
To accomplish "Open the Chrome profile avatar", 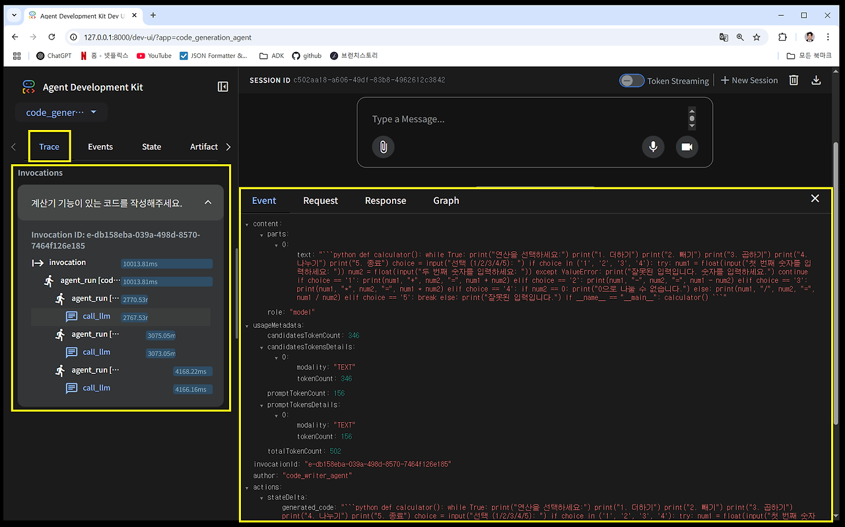I will 809,38.
